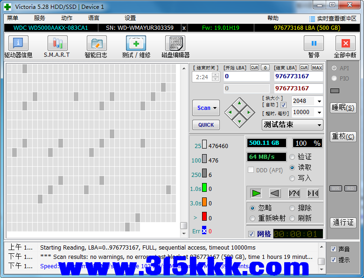Open the 块大小 2048 block size dropdown
Viewport: 364px width, 278px height.
pyautogui.click(x=319, y=101)
